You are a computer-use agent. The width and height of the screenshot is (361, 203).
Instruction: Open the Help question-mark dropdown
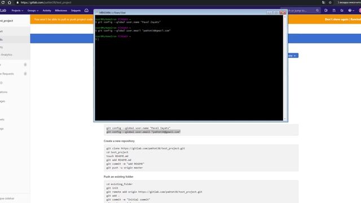click(351, 10)
